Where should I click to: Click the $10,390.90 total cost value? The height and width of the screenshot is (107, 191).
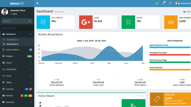[98, 82]
